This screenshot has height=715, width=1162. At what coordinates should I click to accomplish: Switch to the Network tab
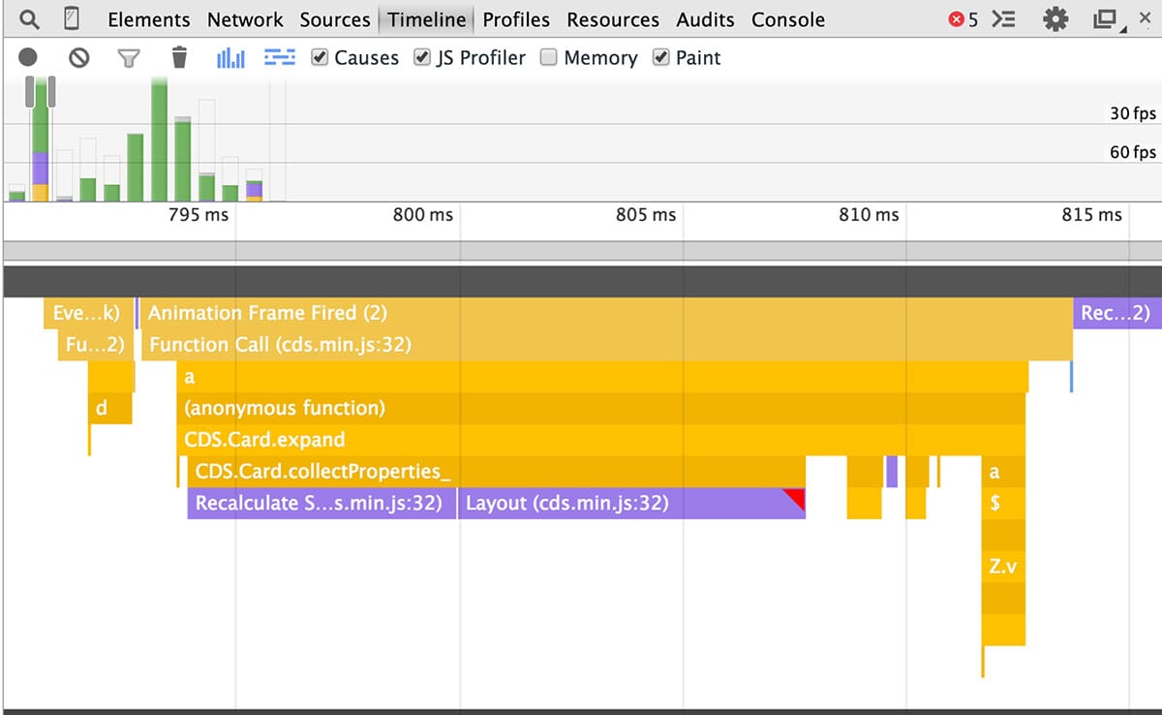pyautogui.click(x=245, y=18)
